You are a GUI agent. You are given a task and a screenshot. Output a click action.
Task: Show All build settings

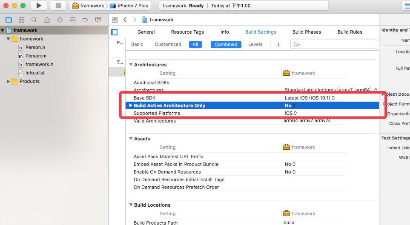point(195,44)
